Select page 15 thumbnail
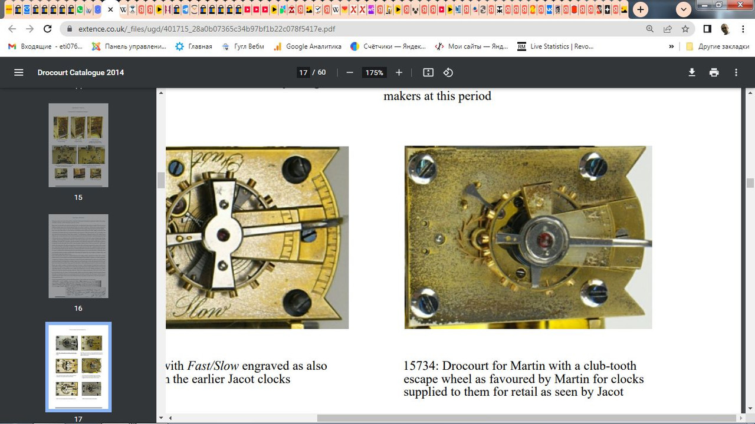 78,145
